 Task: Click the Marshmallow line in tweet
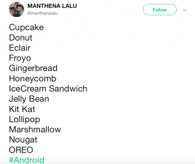pos(35,129)
